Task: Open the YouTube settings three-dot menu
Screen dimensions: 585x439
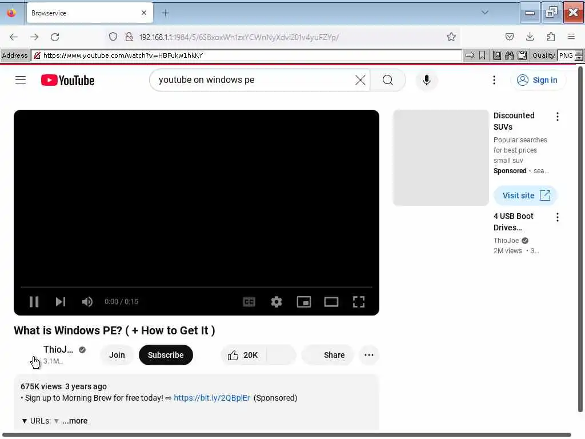Action: tap(494, 80)
